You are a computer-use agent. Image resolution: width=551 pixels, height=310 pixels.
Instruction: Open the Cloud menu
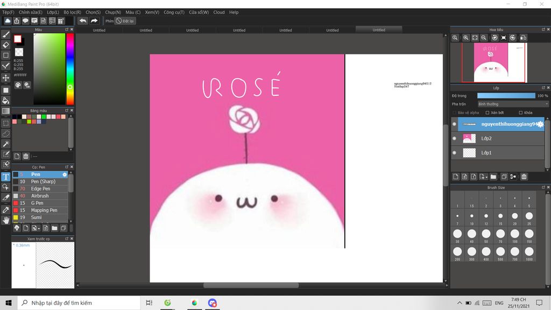point(219,12)
